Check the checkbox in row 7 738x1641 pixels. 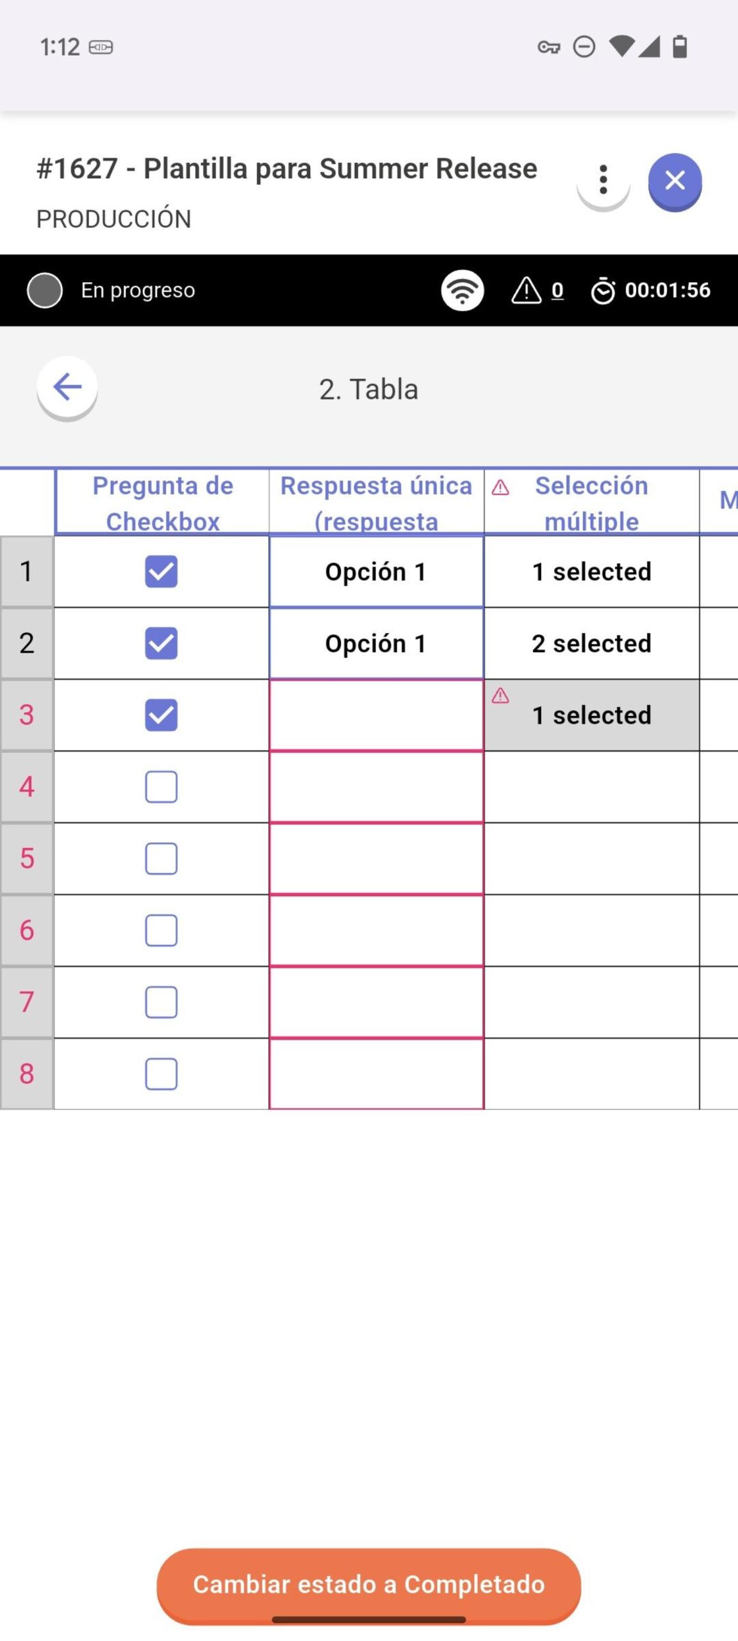point(161,1003)
